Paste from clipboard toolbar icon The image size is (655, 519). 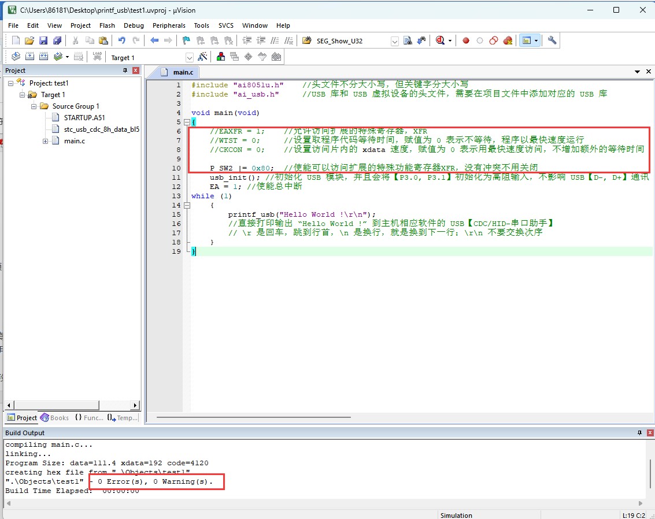tap(103, 40)
